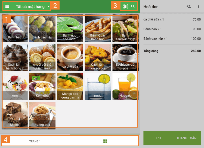Tap the Sôcôla product tile
Screen dimensions: 204x148
[15, 116]
